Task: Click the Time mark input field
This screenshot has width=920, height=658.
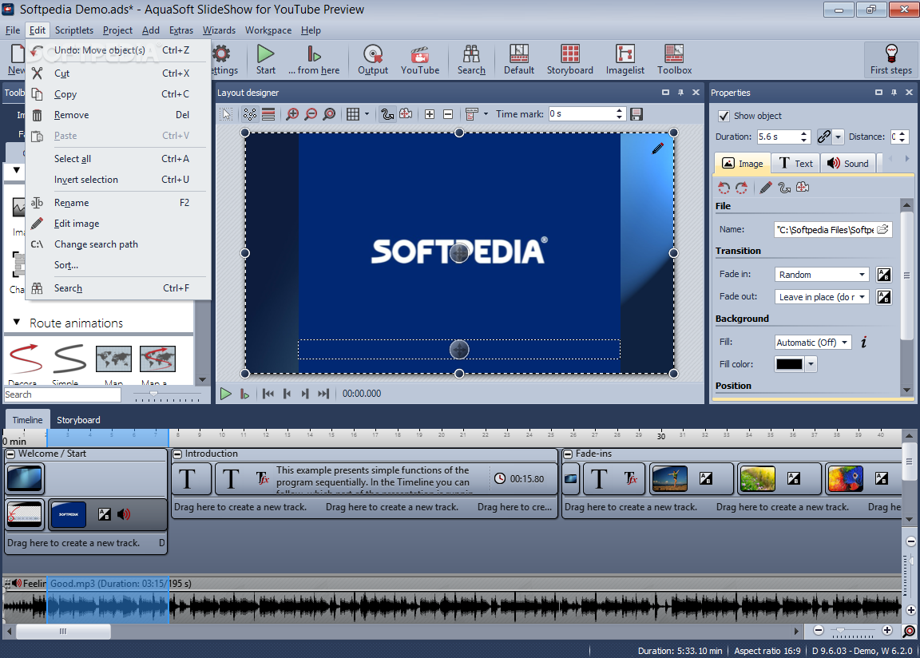Action: coord(581,113)
